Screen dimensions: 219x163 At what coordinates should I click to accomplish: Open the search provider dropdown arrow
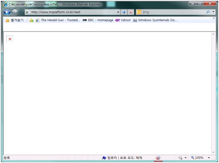point(213,12)
